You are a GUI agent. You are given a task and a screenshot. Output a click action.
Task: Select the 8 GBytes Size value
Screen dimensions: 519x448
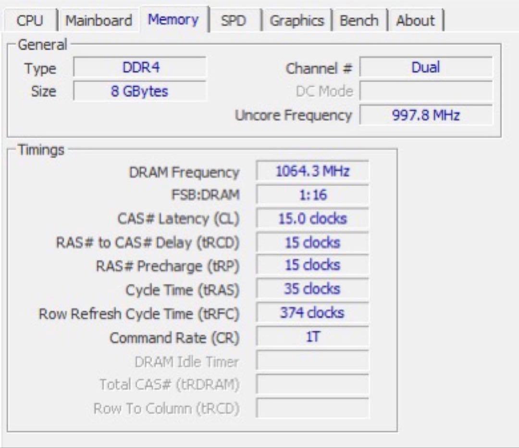tap(140, 91)
